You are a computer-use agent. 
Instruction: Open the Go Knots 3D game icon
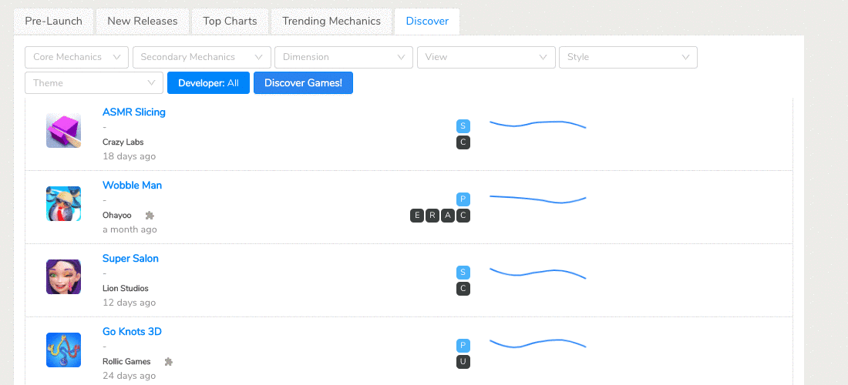64,350
